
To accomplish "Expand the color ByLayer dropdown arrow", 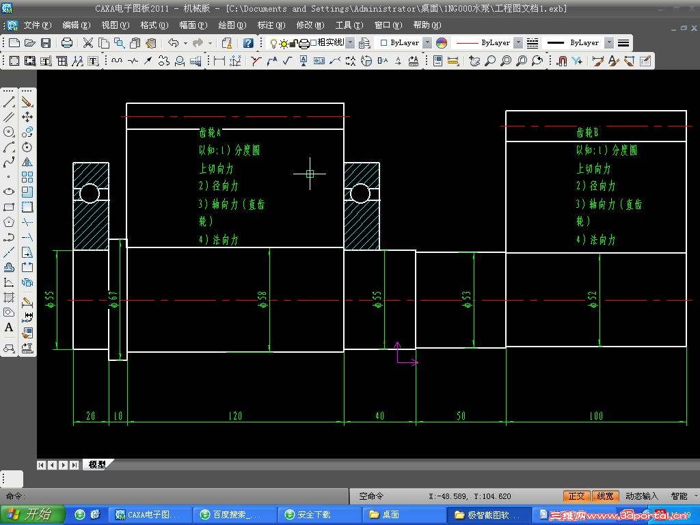I will click(x=427, y=43).
